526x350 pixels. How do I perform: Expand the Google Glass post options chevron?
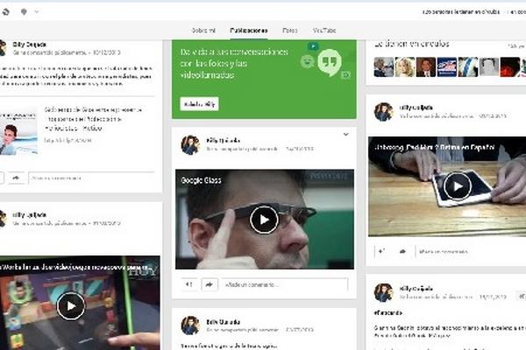tap(345, 134)
